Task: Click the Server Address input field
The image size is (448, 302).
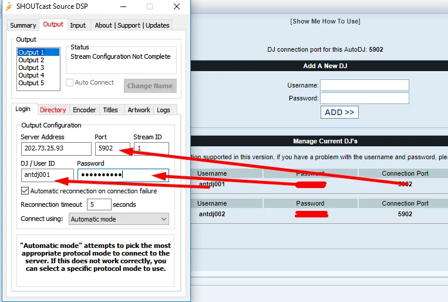Action: (56, 149)
